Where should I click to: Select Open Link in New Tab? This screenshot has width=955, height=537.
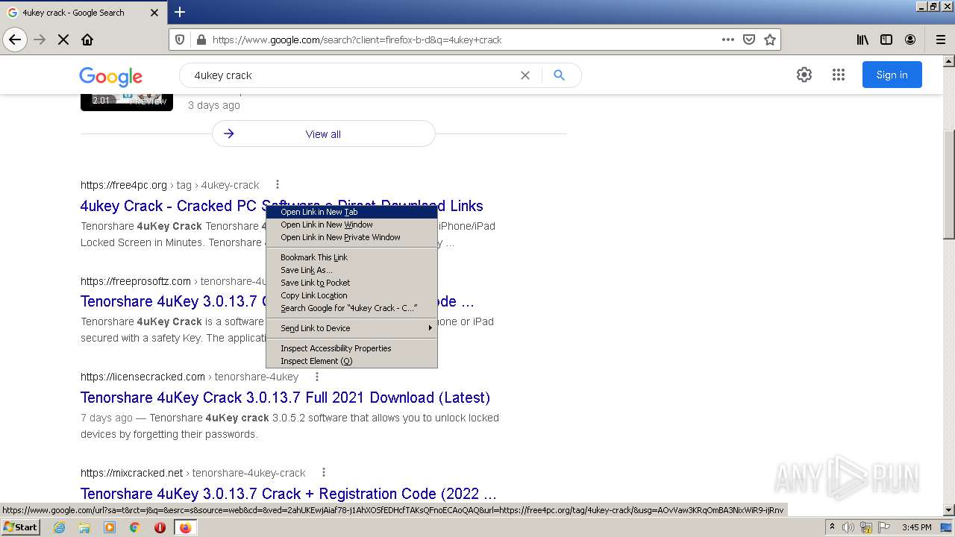[x=351, y=212]
